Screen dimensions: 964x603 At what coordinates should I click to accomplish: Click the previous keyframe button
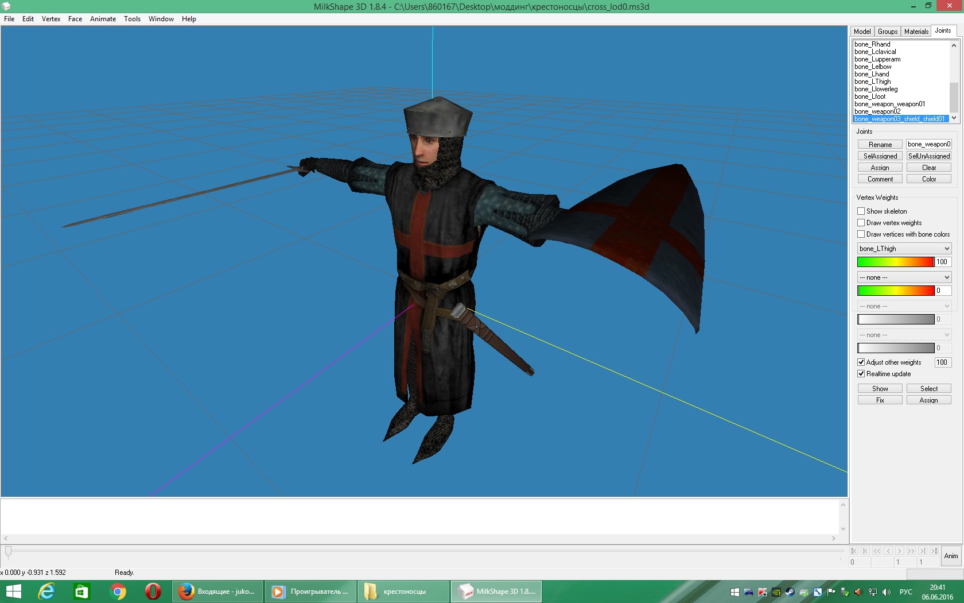865,551
